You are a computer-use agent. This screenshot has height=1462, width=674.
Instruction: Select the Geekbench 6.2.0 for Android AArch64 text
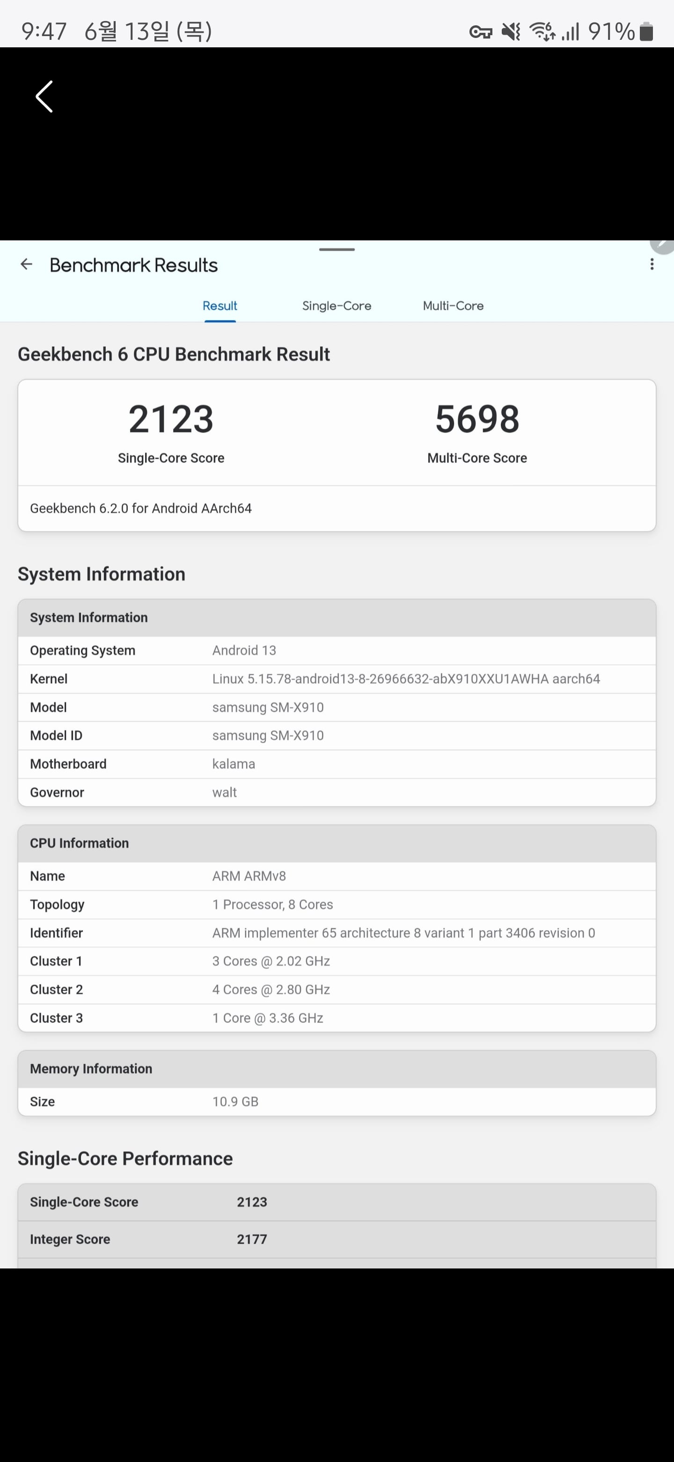click(x=140, y=508)
